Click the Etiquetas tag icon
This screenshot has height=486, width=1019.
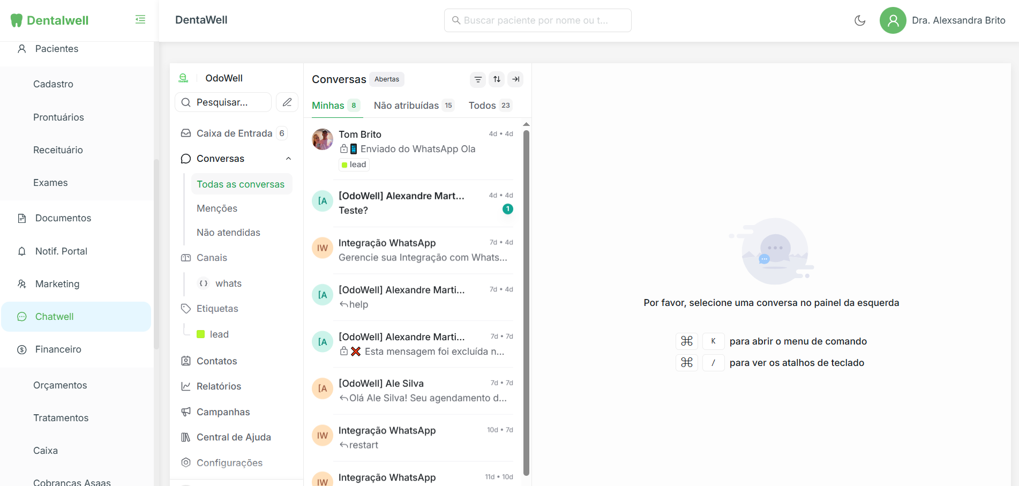(x=186, y=309)
